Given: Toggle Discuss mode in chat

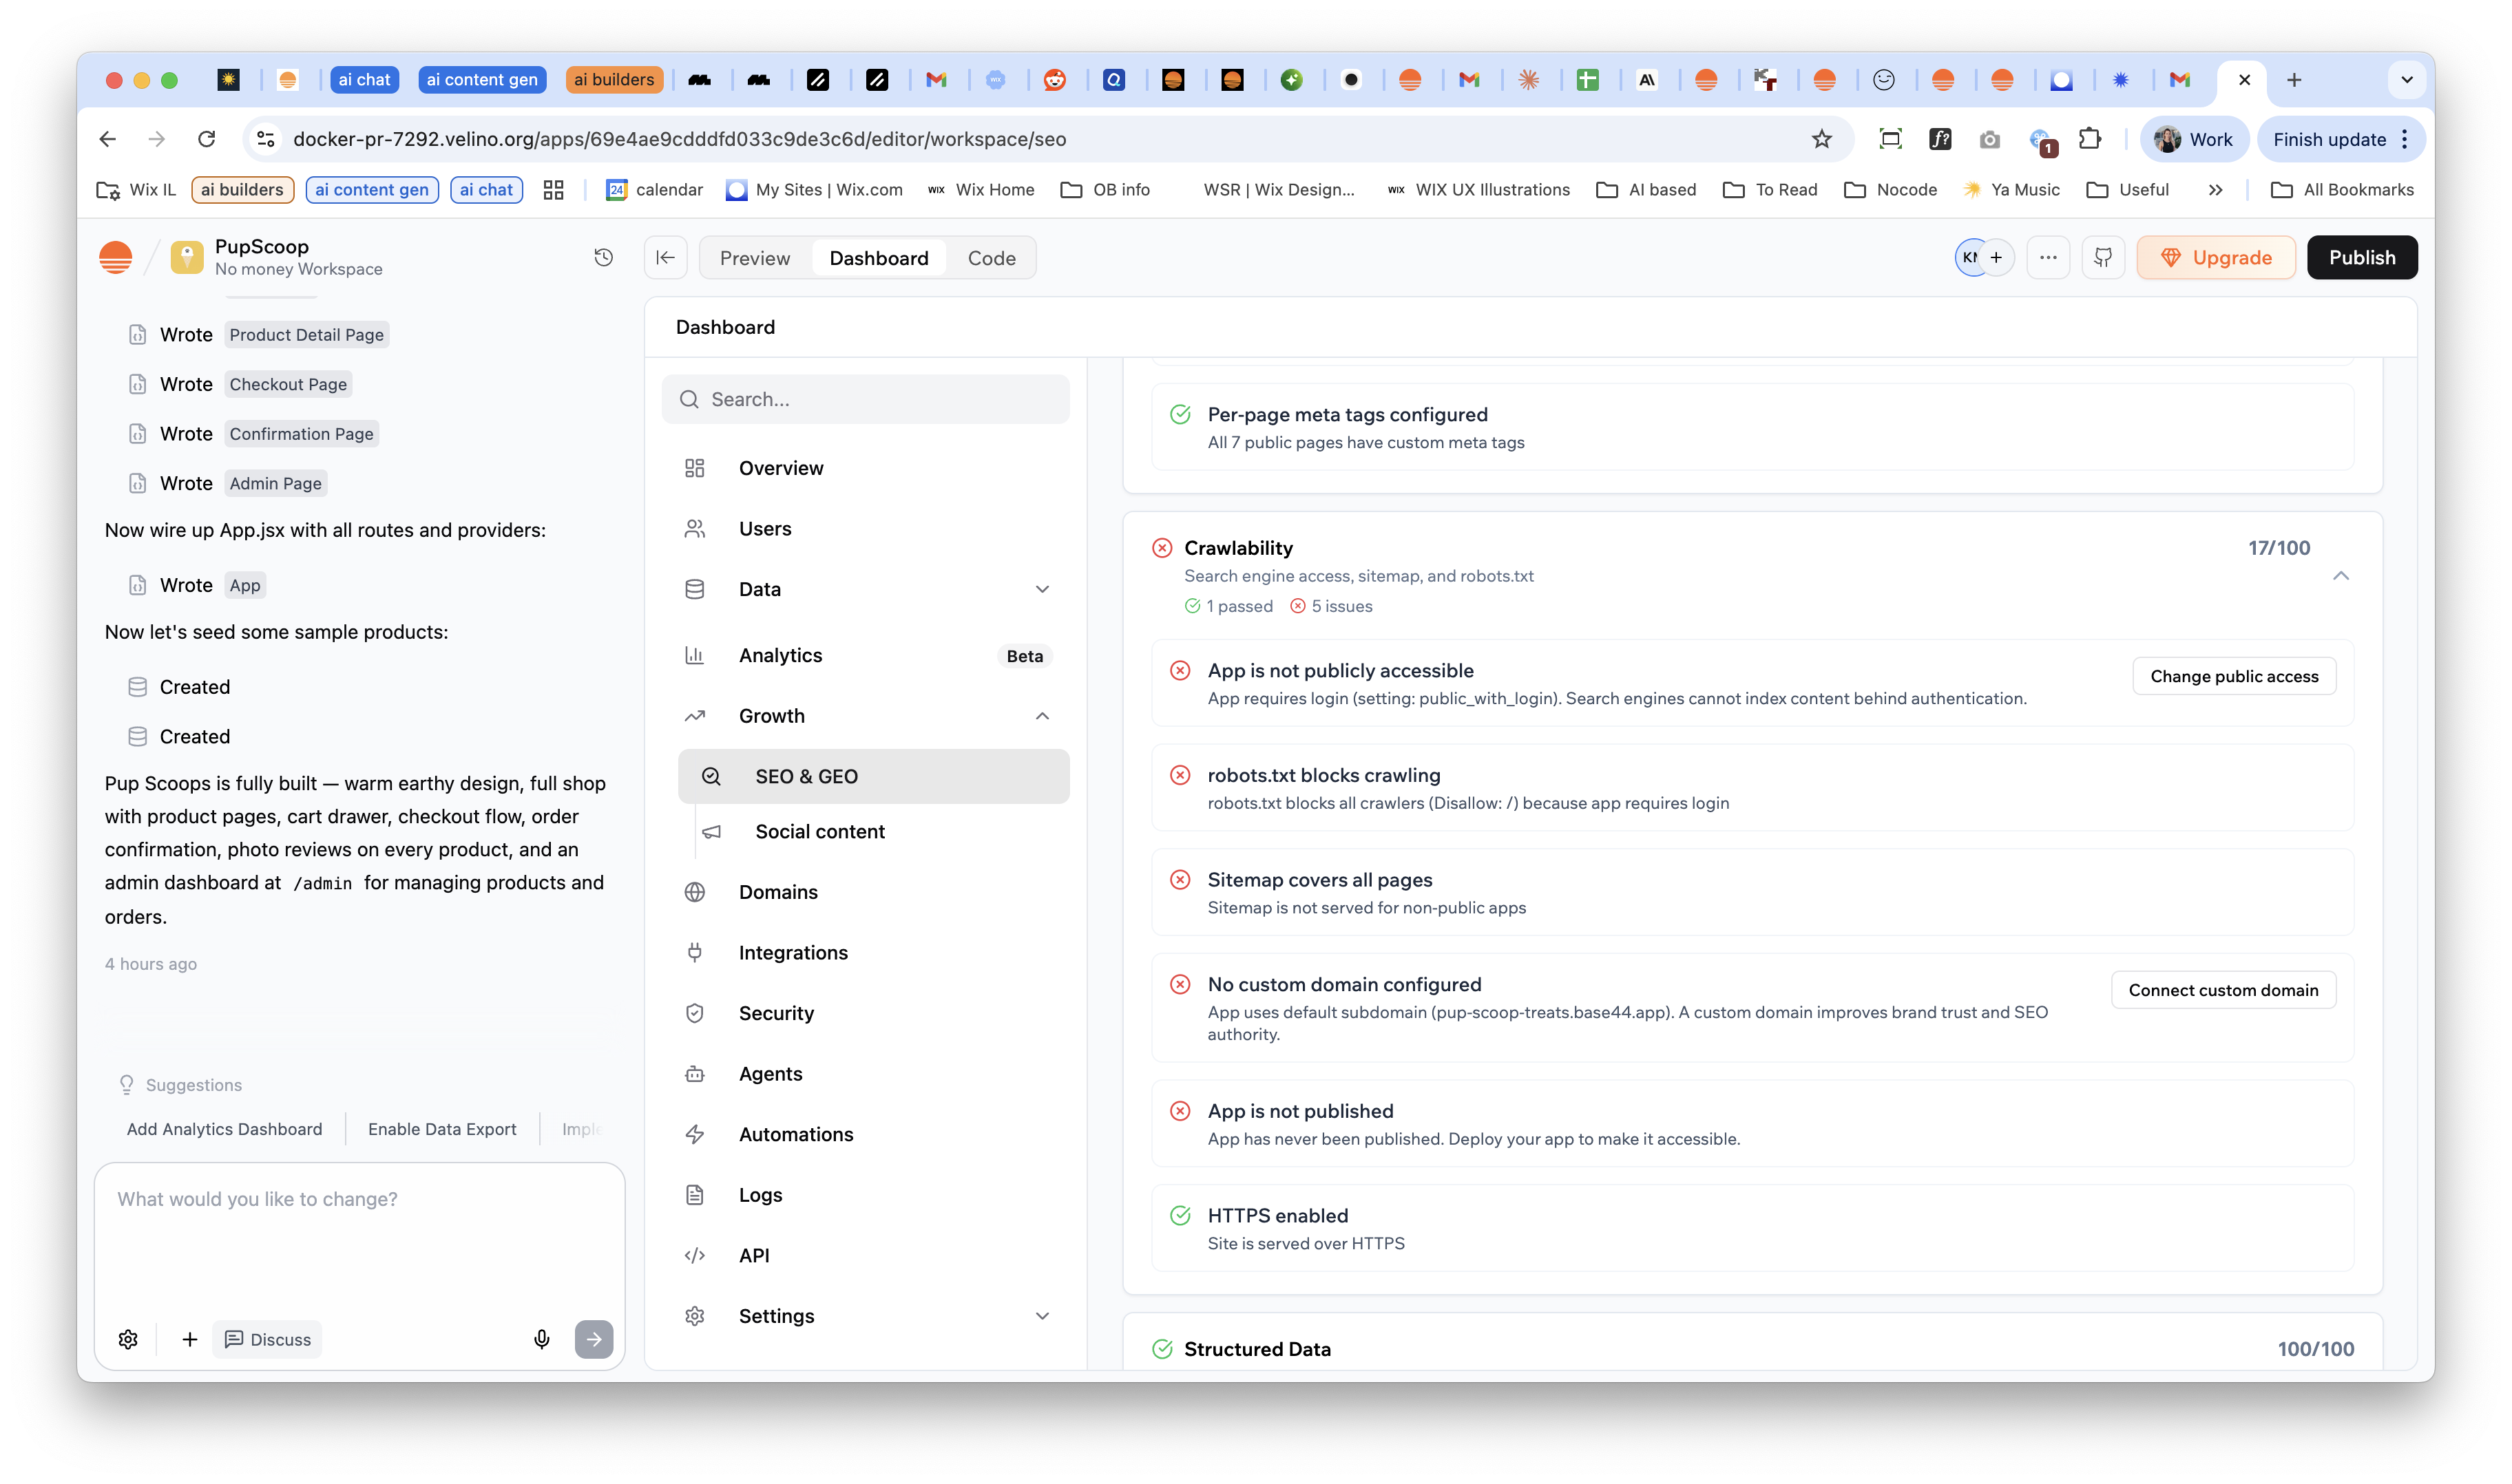Looking at the screenshot, I should point(267,1339).
